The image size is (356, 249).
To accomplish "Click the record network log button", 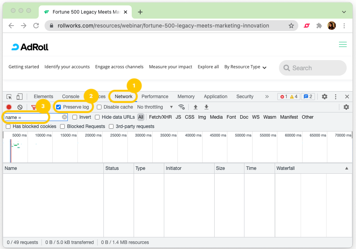I will [x=9, y=107].
